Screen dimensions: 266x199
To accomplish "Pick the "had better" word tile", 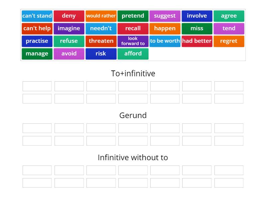I will pyautogui.click(x=197, y=41).
